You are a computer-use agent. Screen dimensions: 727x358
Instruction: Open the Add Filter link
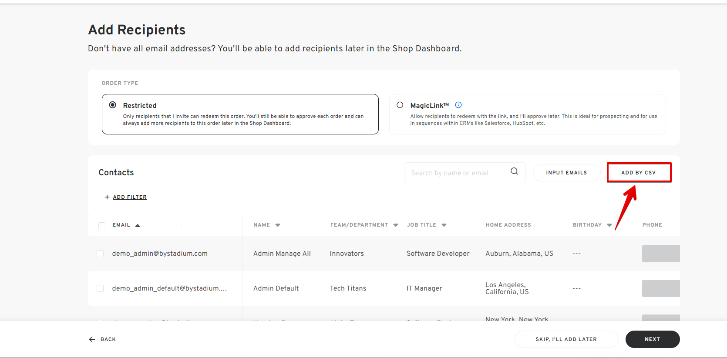[130, 197]
